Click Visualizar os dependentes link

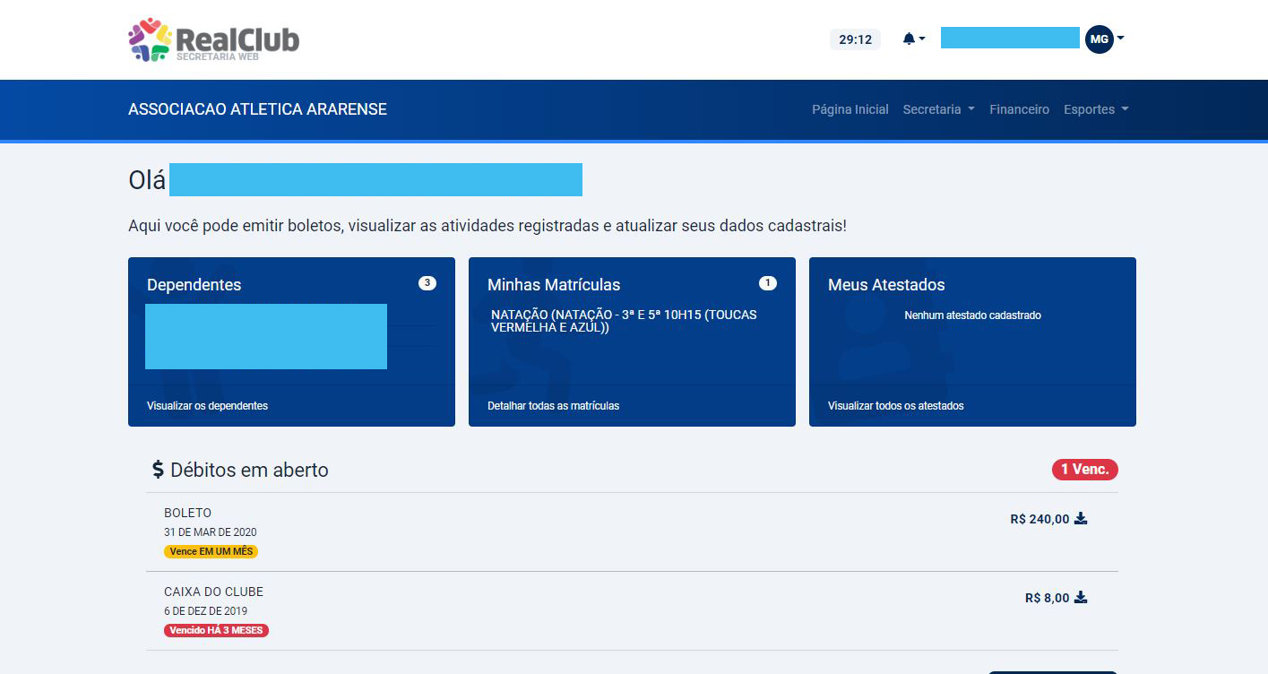coord(207,406)
